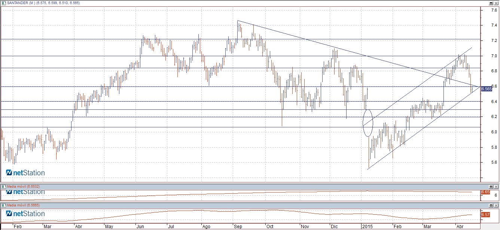
Task: Click the Media móvil (6.5665) indicator icon
Action: [x=3, y=205]
